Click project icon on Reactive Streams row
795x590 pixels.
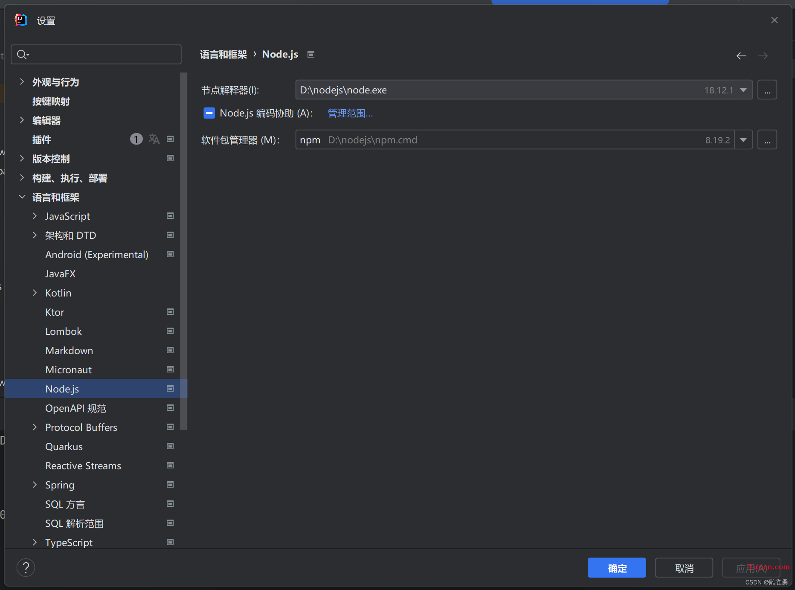pos(170,465)
